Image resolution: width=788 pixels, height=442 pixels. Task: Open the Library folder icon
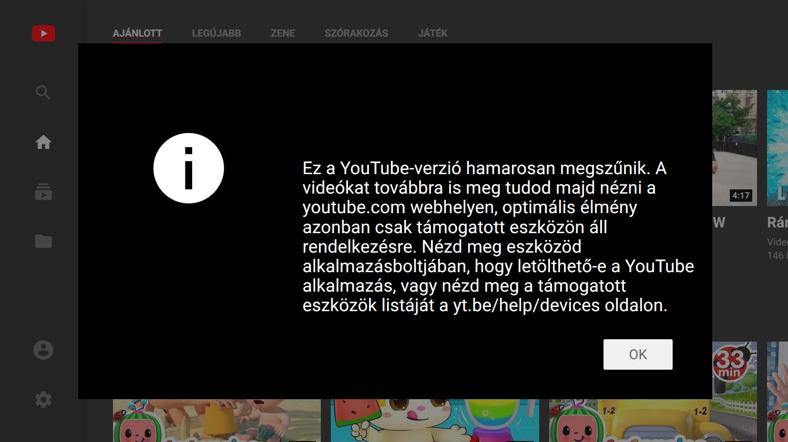[x=43, y=241]
